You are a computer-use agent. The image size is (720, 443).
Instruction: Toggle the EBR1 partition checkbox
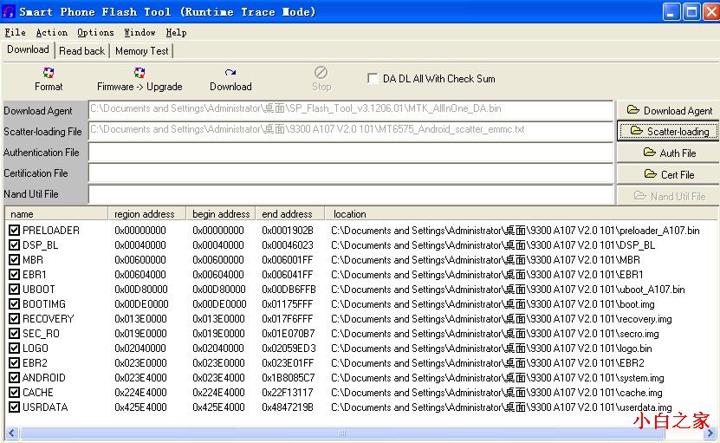tap(14, 274)
